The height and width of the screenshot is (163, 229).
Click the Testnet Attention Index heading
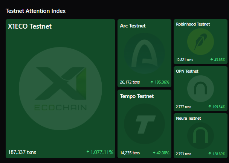pyautogui.click(x=36, y=11)
